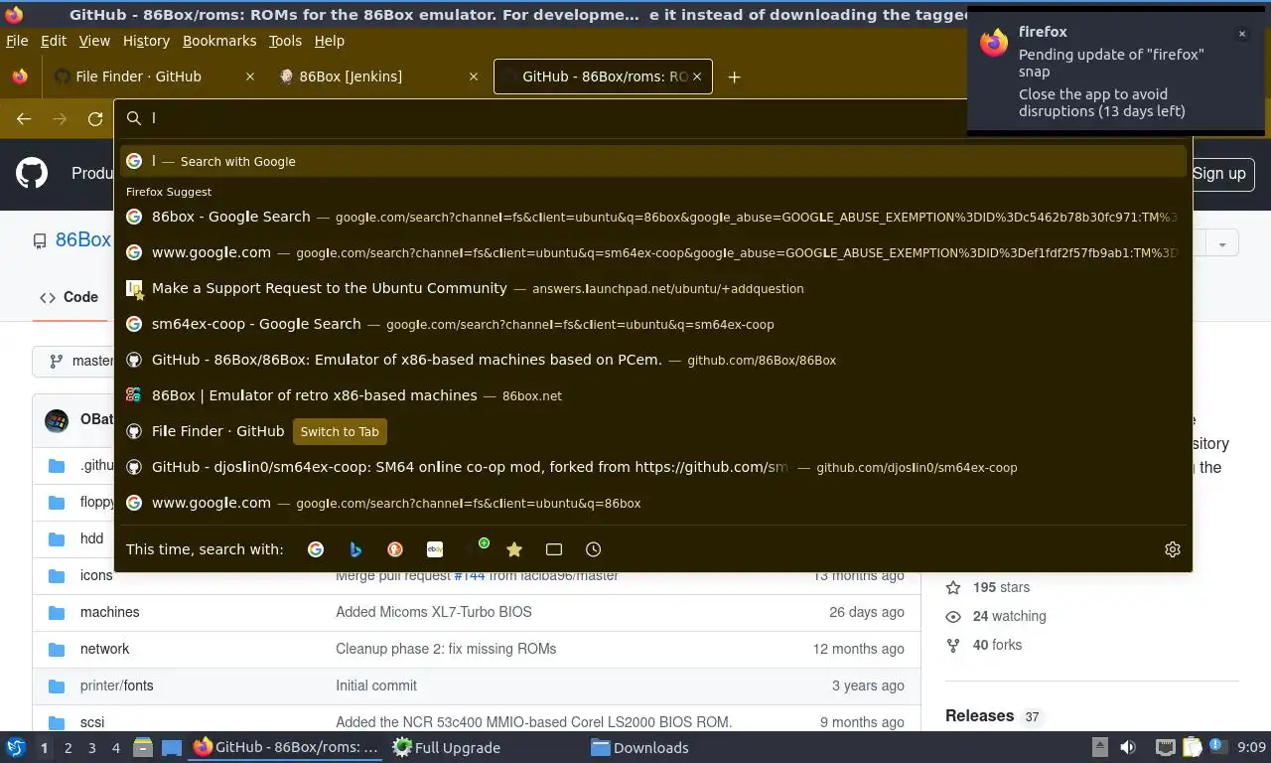Open the dropdown arrow beside the repo header
Image resolution: width=1271 pixels, height=763 pixels.
1222,243
